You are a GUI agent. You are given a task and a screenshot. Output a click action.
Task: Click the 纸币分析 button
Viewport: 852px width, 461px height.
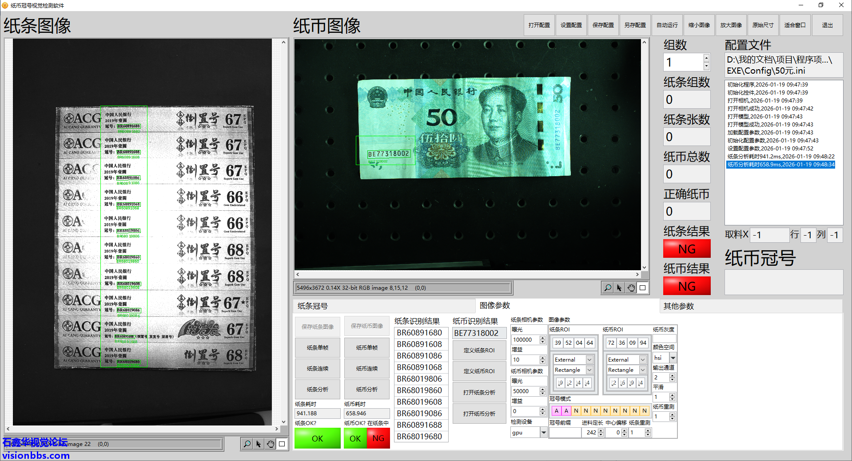click(x=366, y=390)
